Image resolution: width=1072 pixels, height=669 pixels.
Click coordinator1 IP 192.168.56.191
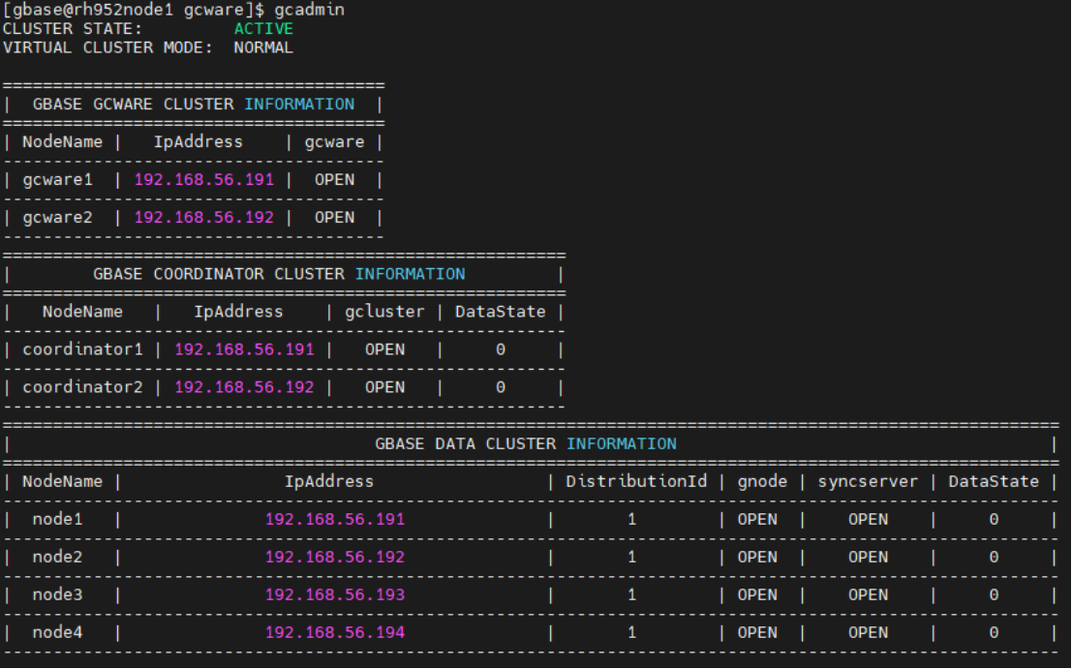point(244,350)
